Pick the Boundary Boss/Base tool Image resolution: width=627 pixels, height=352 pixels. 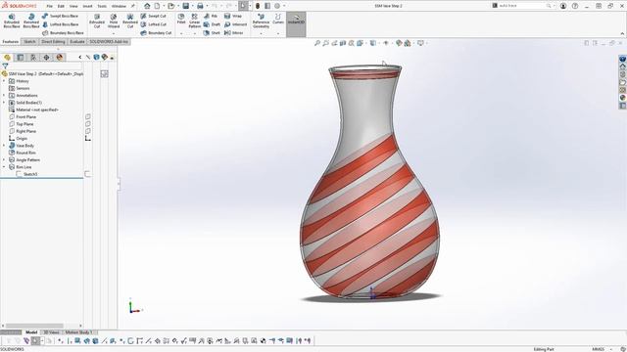click(x=63, y=32)
